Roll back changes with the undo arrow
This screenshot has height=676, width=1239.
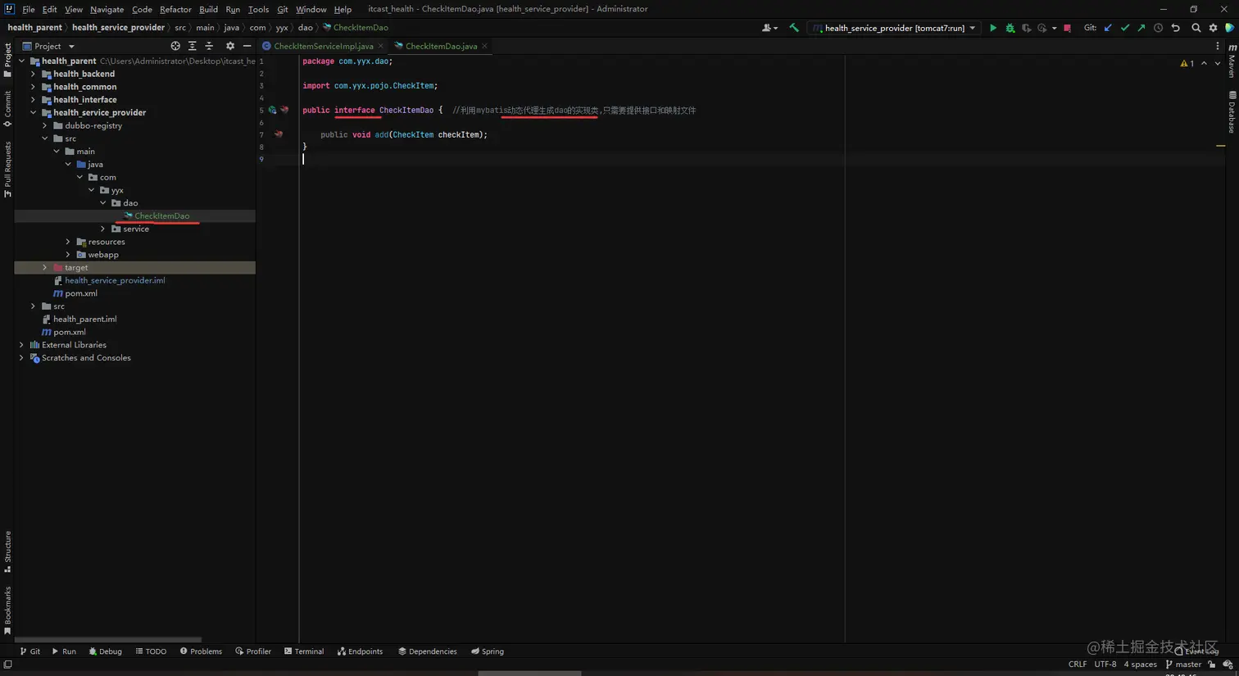coord(1175,28)
